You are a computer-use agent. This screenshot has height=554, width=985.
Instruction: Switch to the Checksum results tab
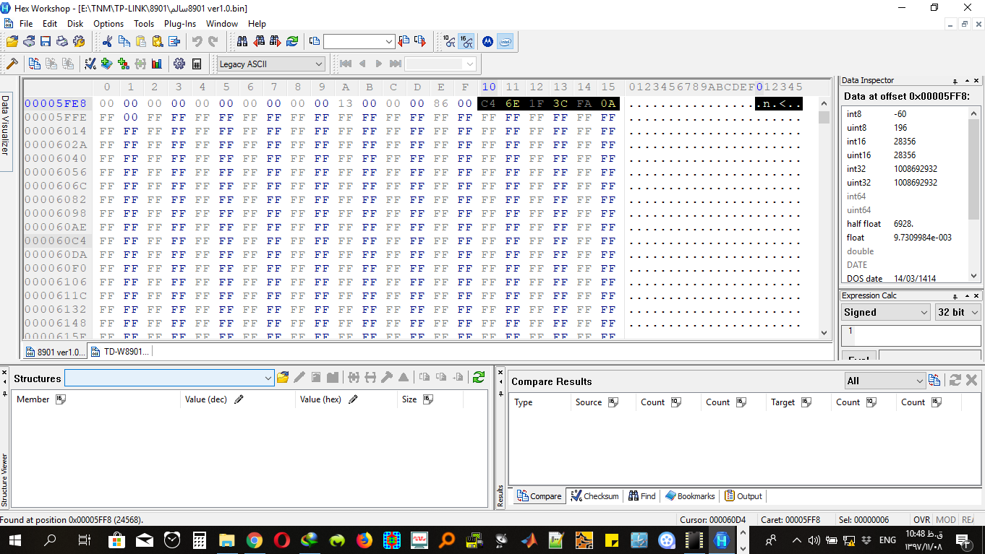(594, 496)
